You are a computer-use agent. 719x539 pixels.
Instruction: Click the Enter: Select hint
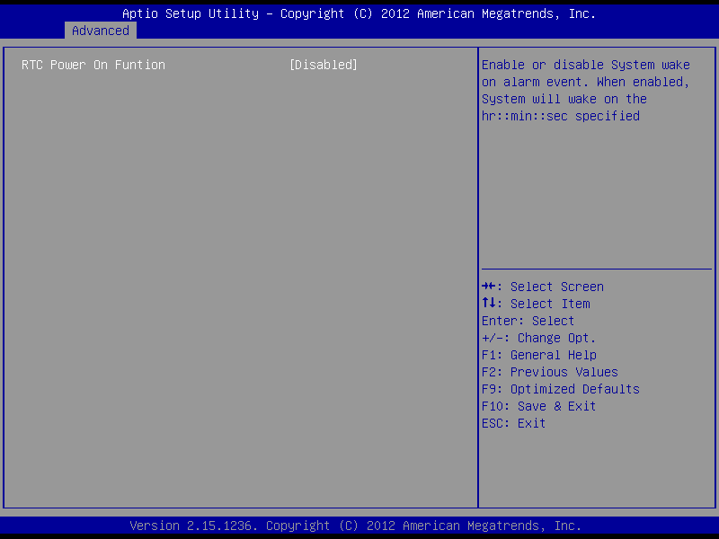528,321
